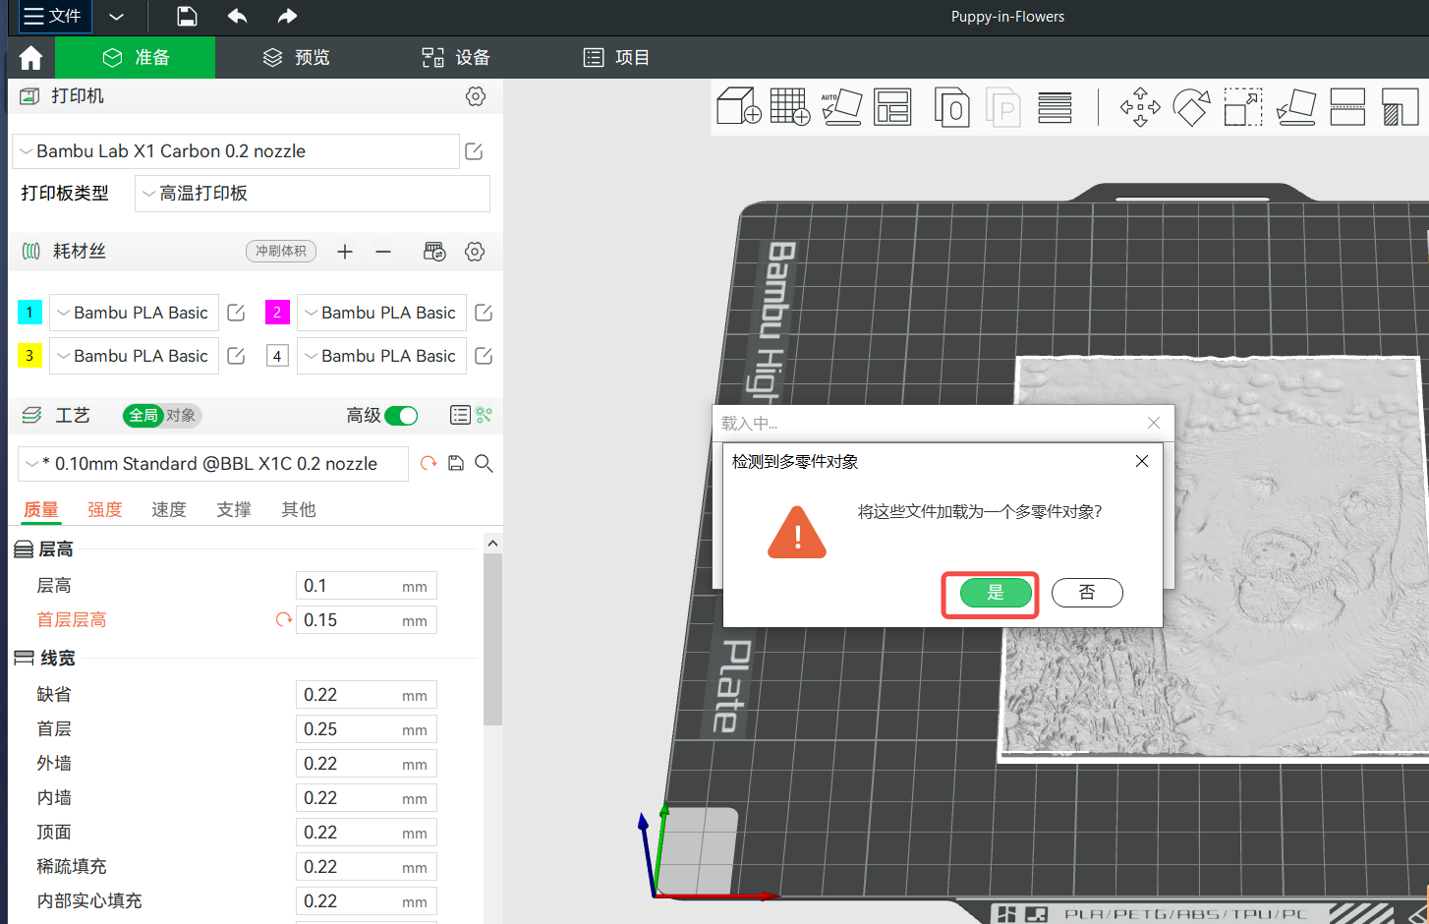Click the Home icon

(x=30, y=58)
